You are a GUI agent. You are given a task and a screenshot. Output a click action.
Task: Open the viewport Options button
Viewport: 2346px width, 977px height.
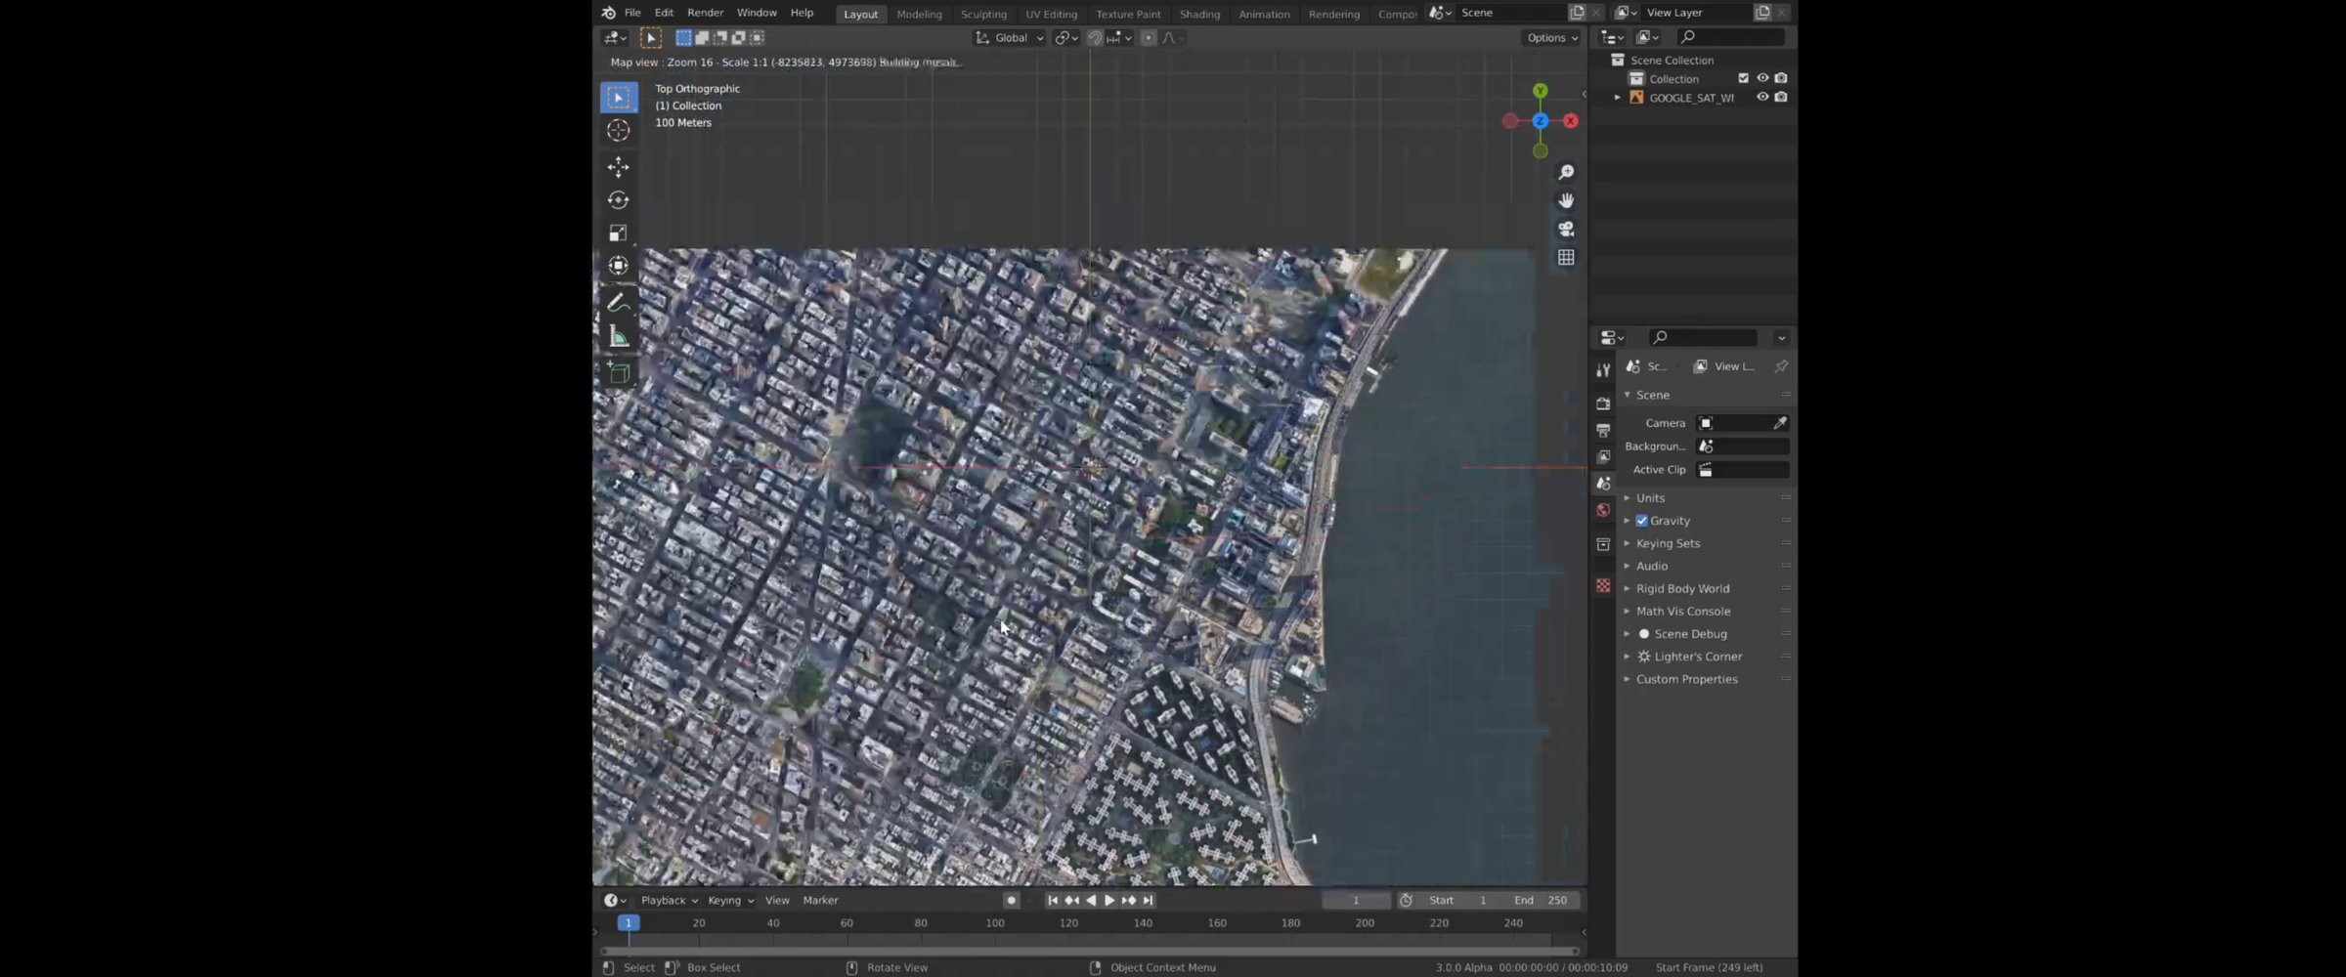(1551, 38)
